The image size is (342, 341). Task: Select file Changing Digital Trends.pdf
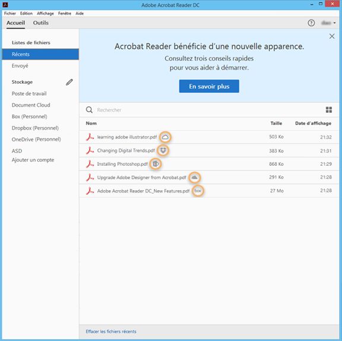[x=126, y=150]
